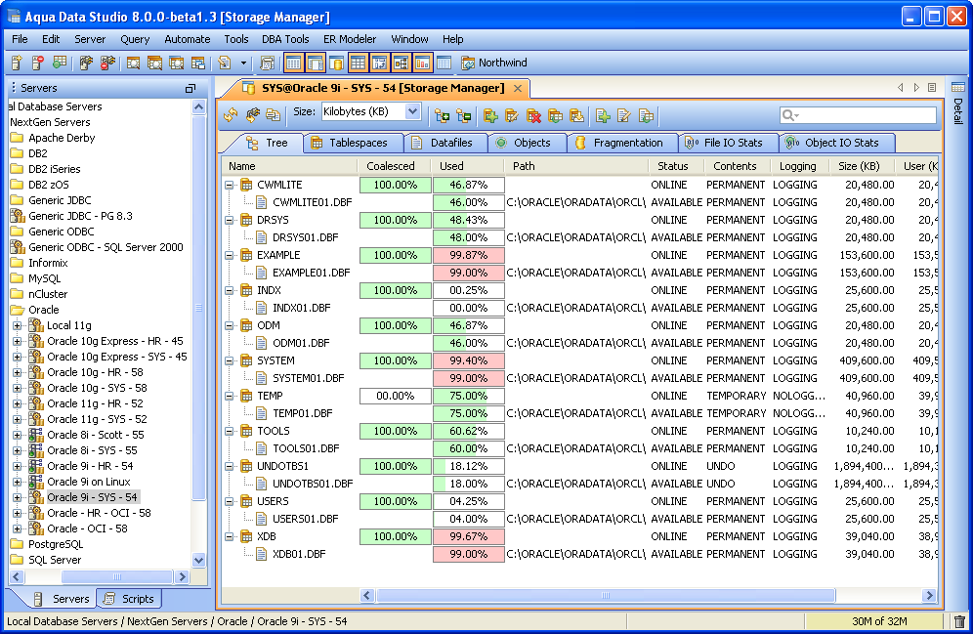
Task: Click the register new server icon
Action: point(17,63)
